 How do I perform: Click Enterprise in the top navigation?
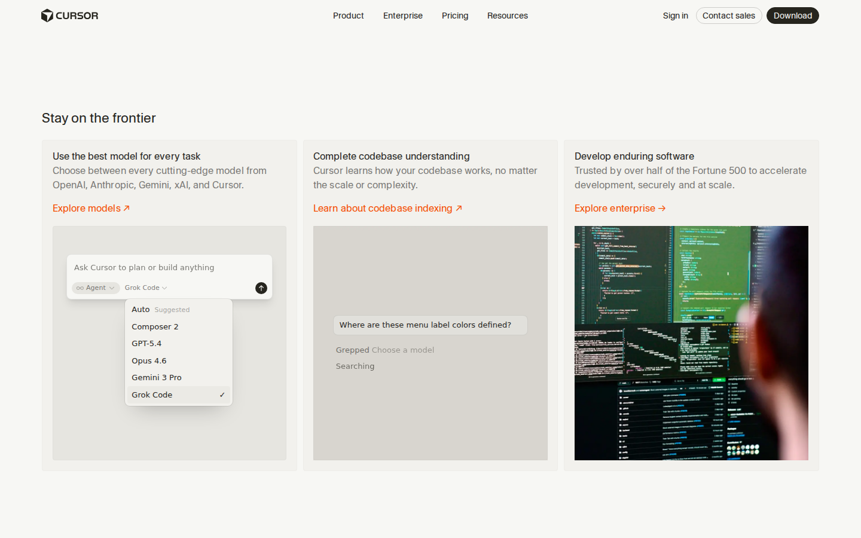click(x=402, y=16)
